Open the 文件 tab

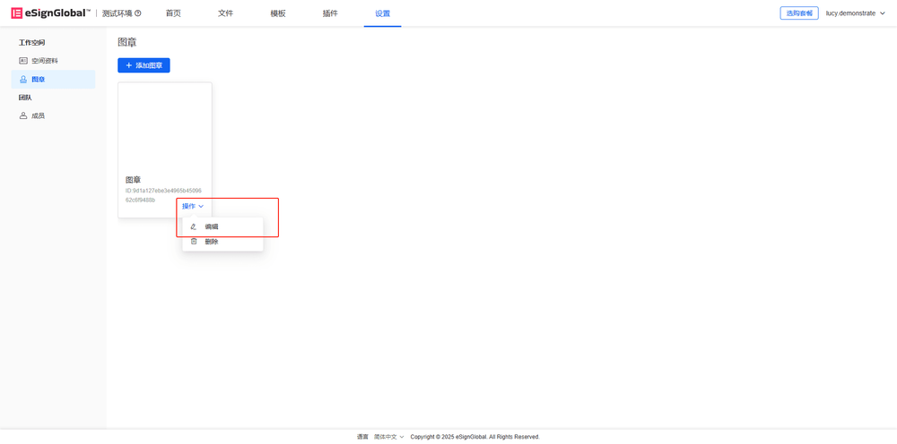(225, 13)
